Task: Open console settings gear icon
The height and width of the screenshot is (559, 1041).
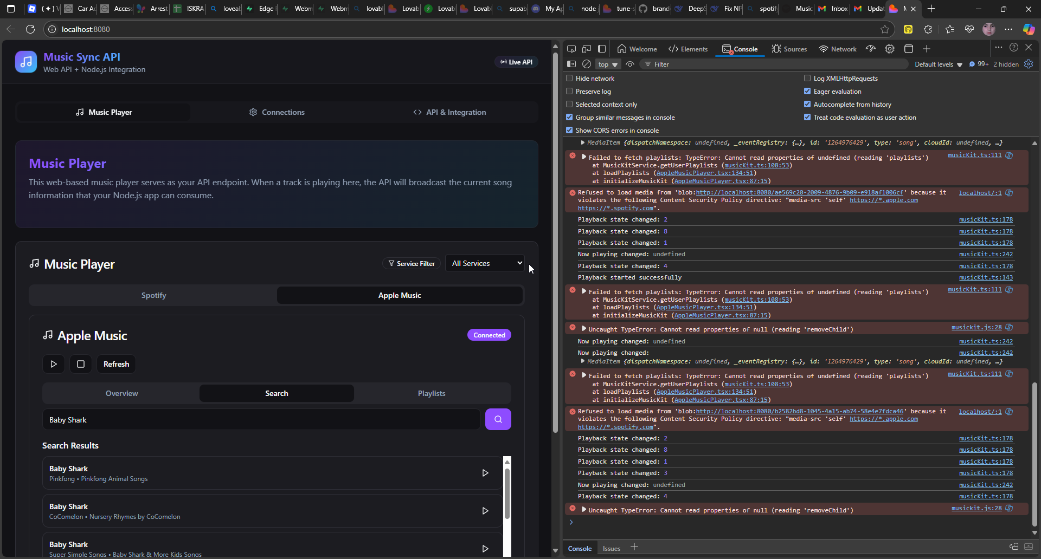Action: pyautogui.click(x=1029, y=64)
